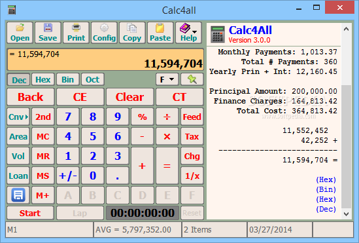Click the (Bin) link in tape
Screen dimensions: 359x243
point(326,189)
